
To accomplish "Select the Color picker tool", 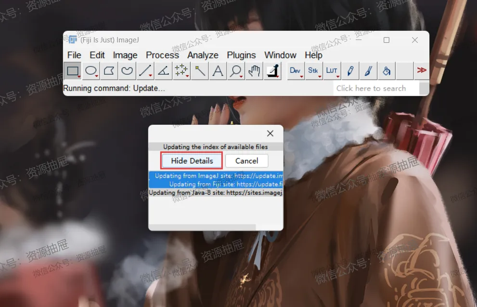I will [272, 71].
